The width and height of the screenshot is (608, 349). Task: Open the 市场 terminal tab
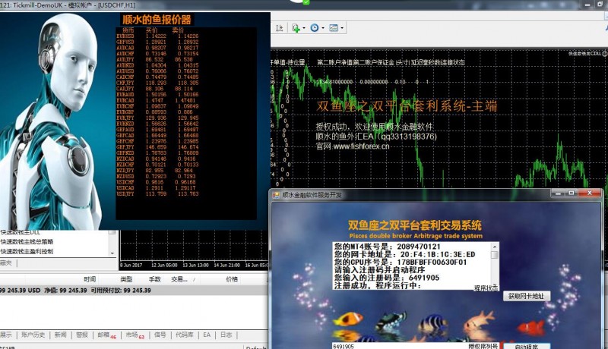click(x=135, y=335)
